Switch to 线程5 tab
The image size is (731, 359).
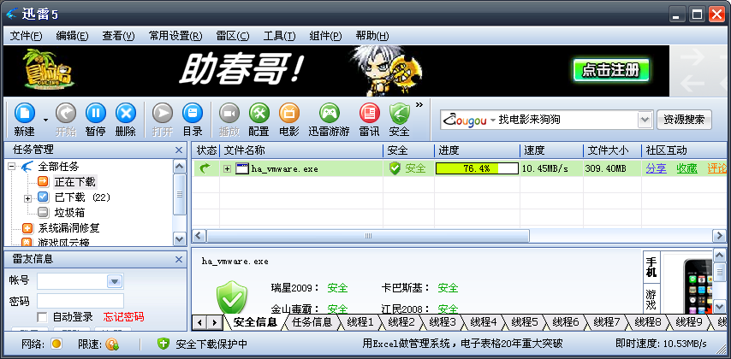525,321
